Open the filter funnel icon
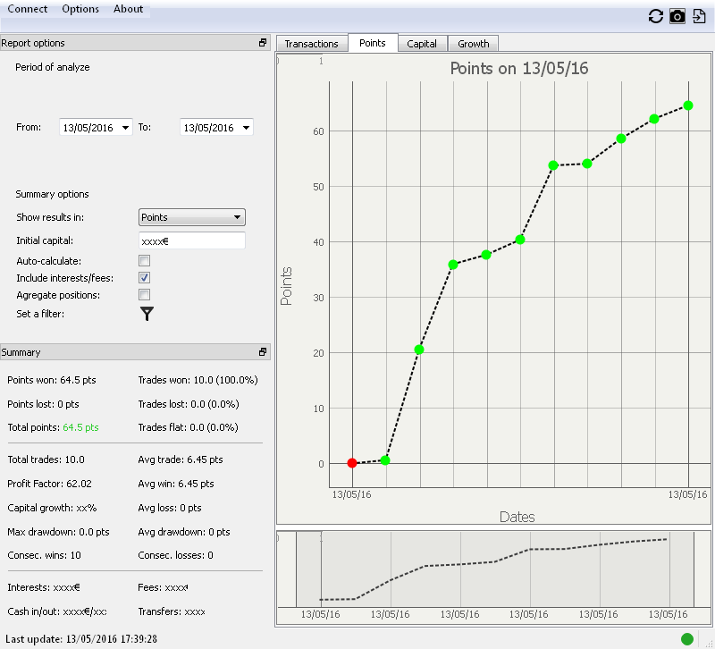The height and width of the screenshot is (649, 715). (147, 314)
